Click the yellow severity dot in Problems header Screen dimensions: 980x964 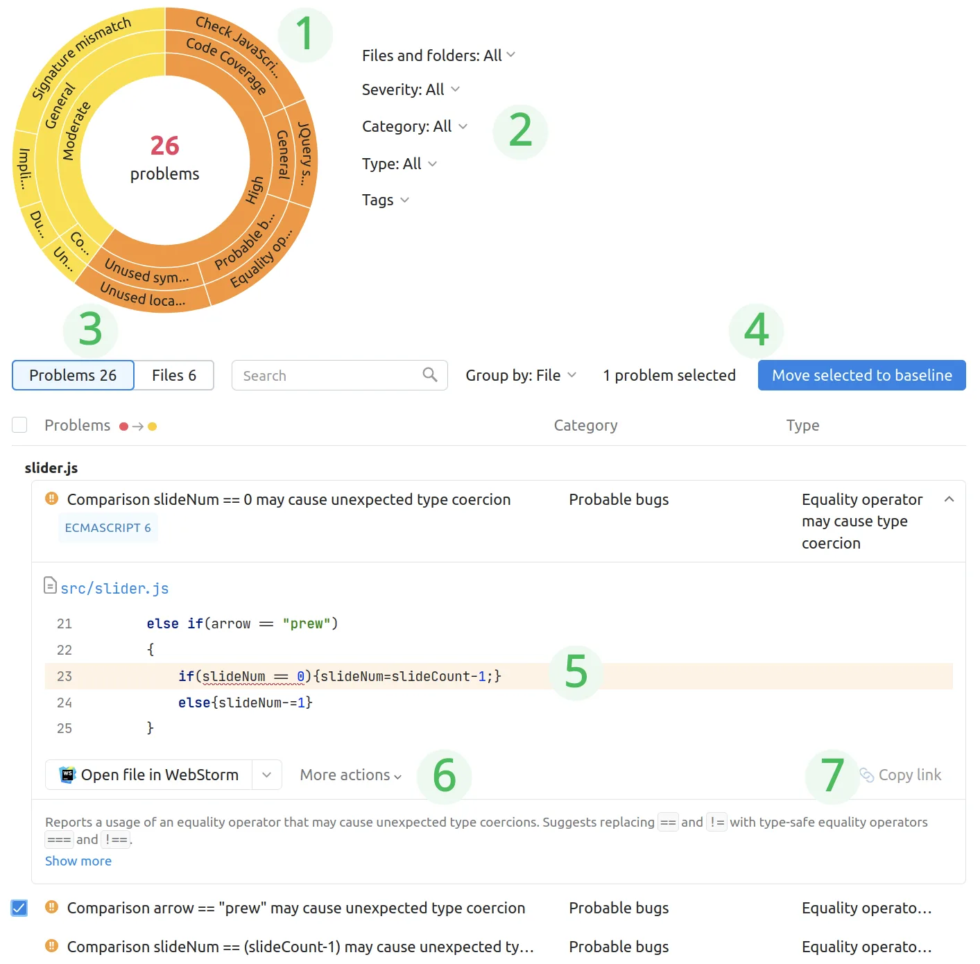(x=152, y=426)
